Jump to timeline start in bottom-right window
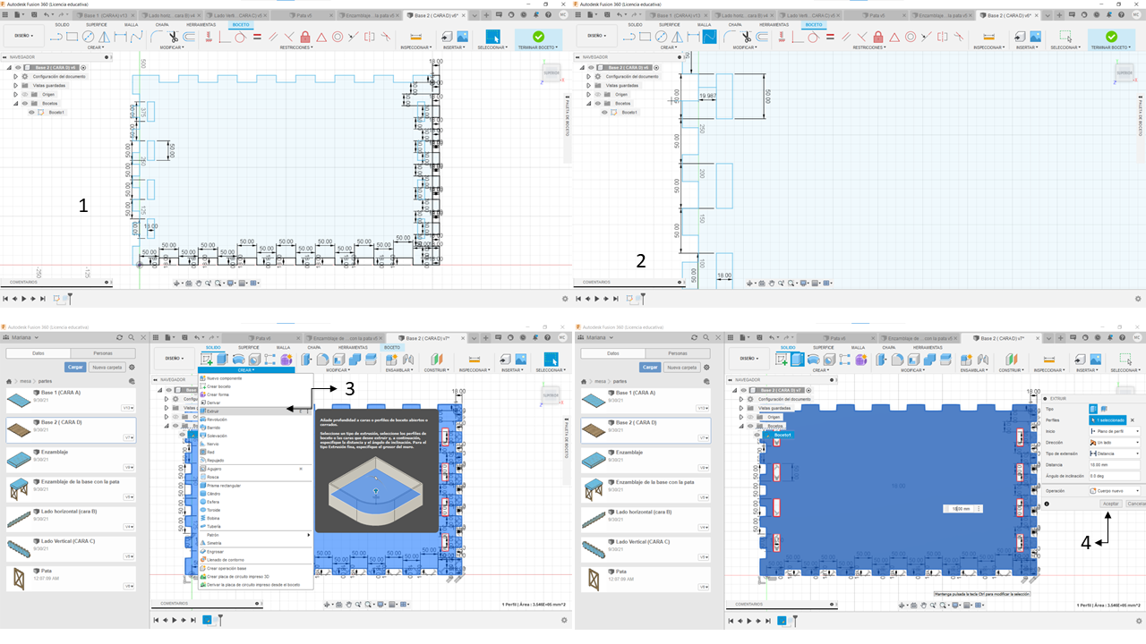Viewport: 1146px width, 644px height. point(731,619)
